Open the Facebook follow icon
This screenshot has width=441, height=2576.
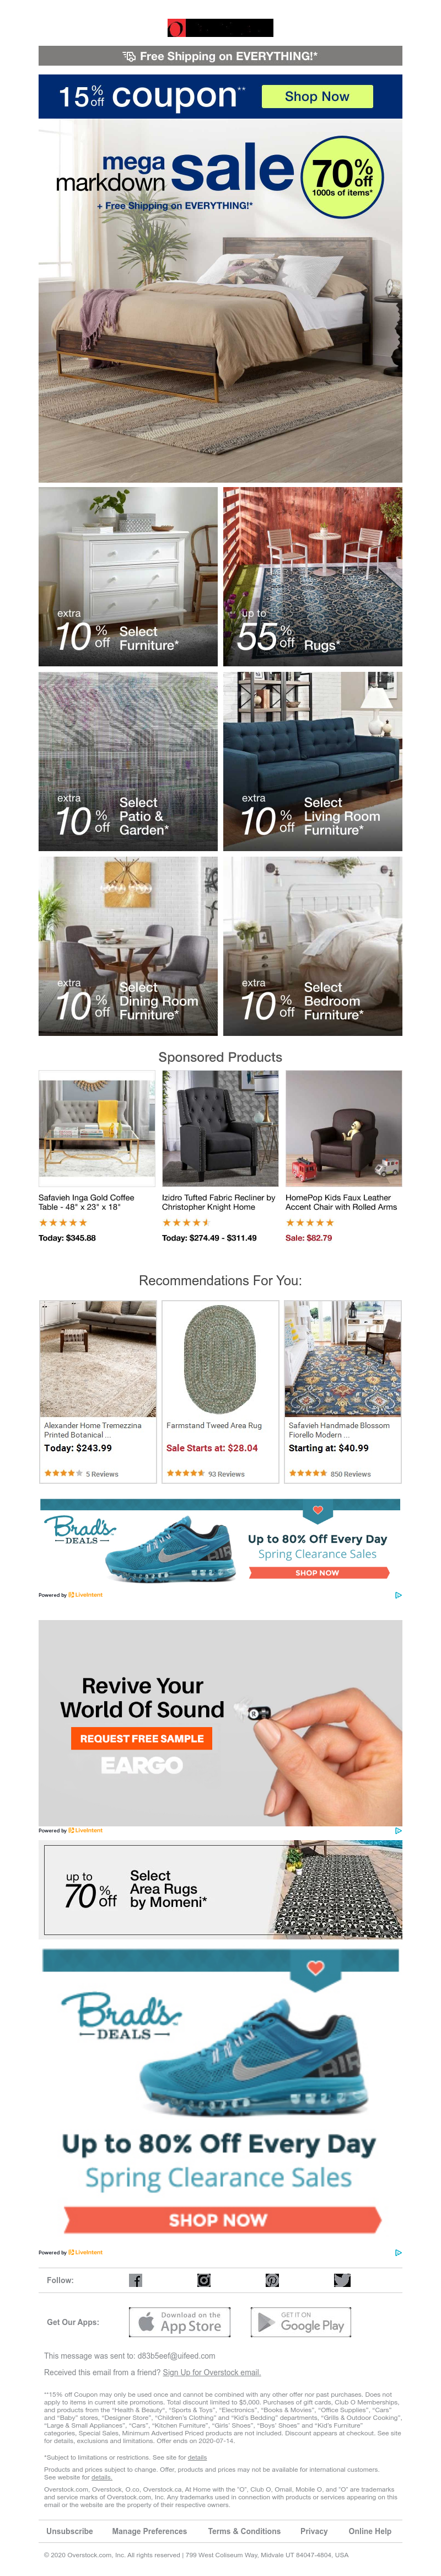(135, 2280)
